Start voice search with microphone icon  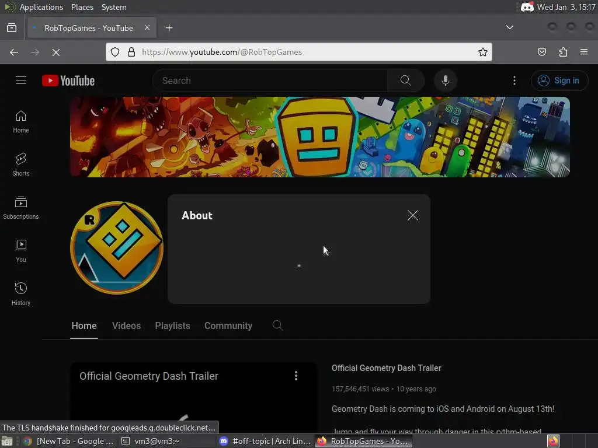445,80
